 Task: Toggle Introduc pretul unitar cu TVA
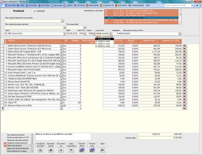[32, 138]
